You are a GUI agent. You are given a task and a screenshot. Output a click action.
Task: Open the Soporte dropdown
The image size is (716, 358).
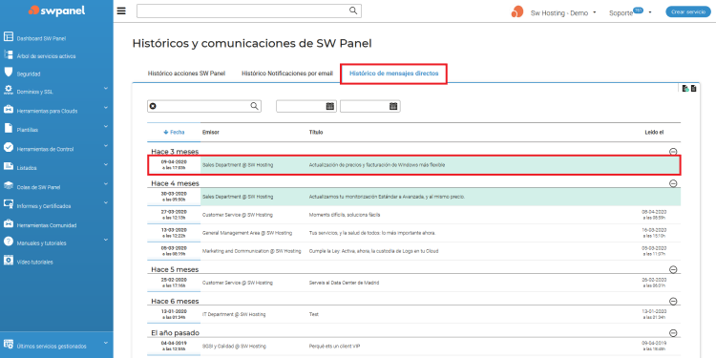(630, 12)
